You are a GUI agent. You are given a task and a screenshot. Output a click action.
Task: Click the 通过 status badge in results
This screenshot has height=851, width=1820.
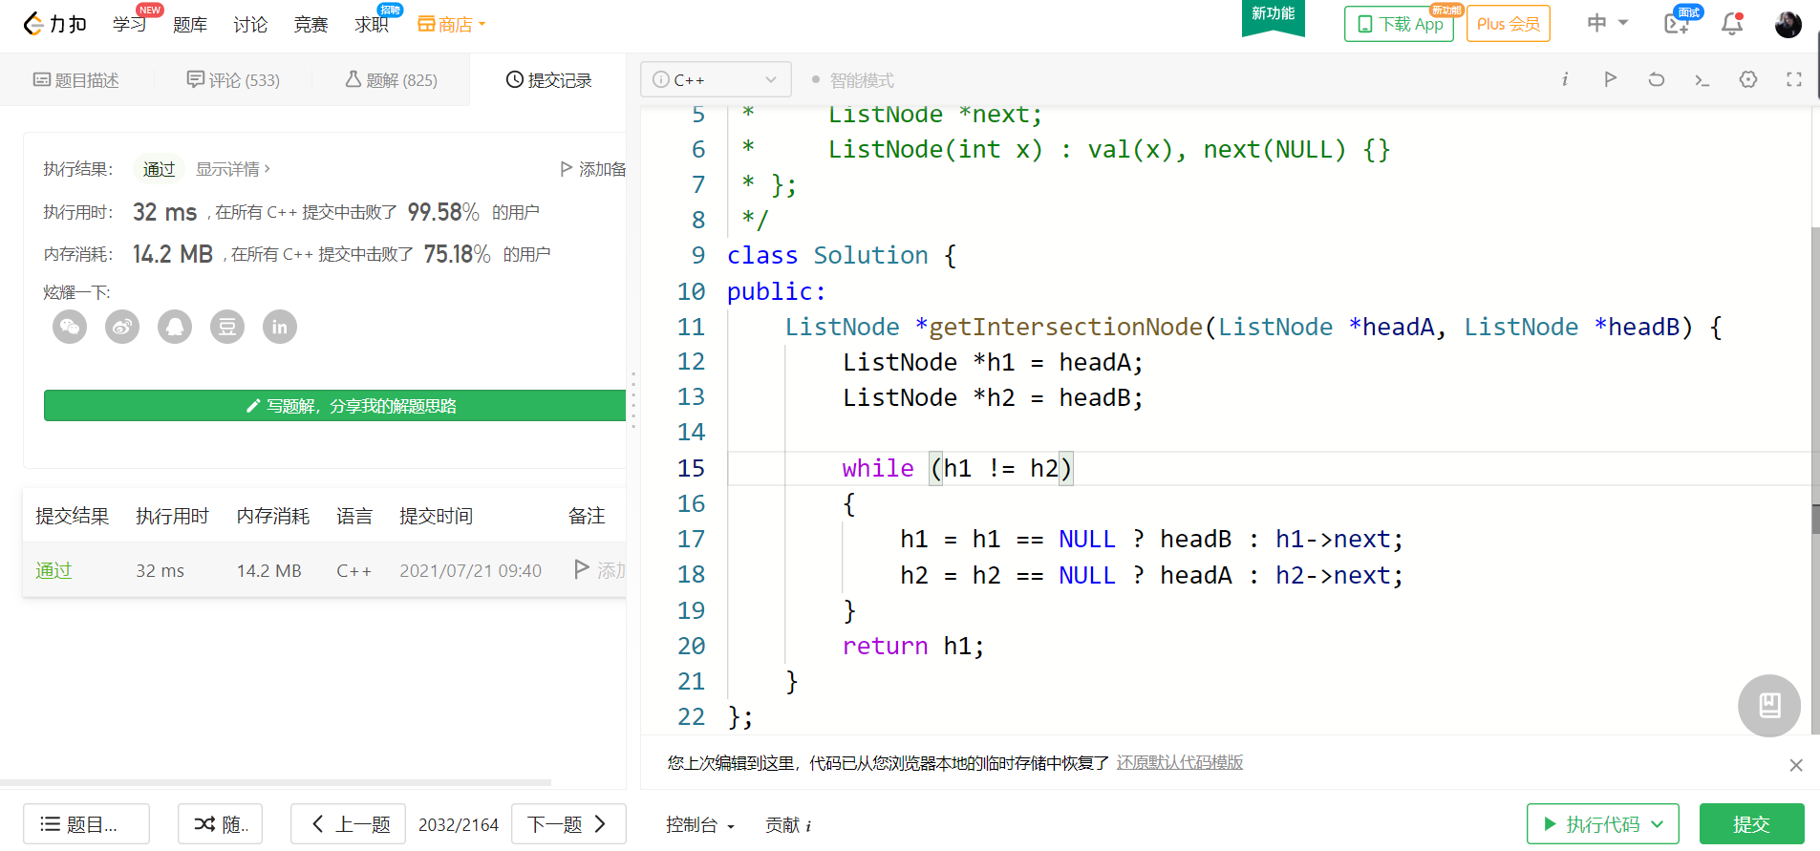pyautogui.click(x=159, y=169)
